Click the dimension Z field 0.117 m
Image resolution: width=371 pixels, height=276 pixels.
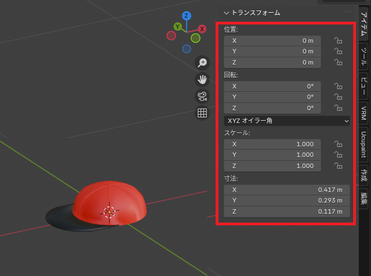pyautogui.click(x=287, y=211)
